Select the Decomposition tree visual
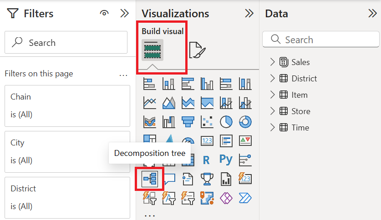 coord(150,179)
